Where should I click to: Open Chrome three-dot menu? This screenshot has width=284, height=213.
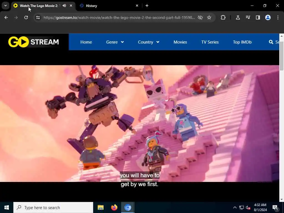point(278,17)
